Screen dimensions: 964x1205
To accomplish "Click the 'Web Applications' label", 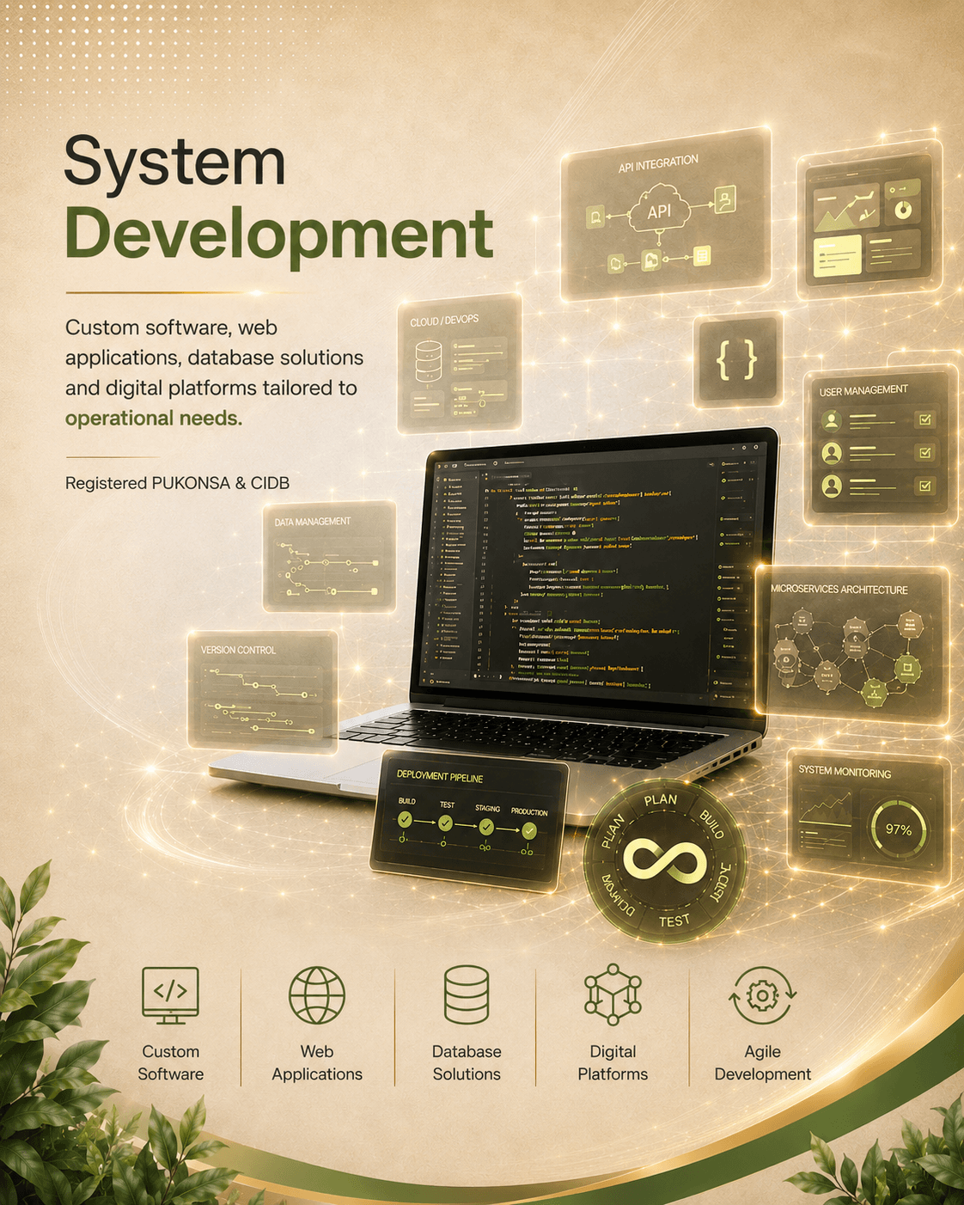I will coord(317,1062).
